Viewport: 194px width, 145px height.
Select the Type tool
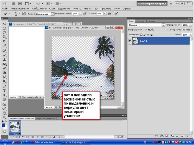[x=4, y=91]
